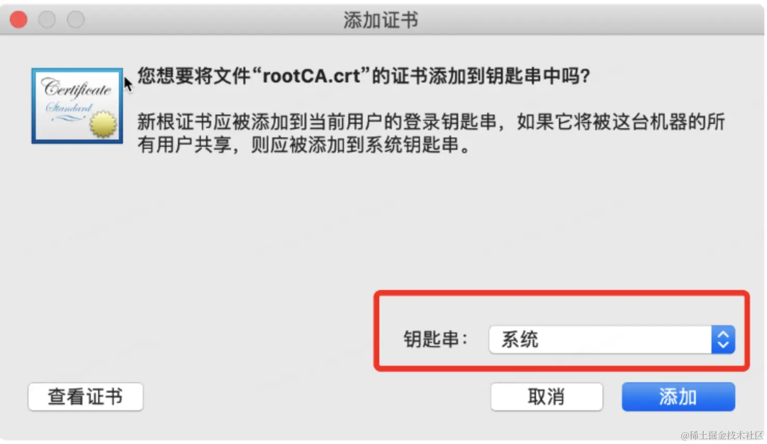Screen dimensions: 767x444
Task: Close the 添加证书 dialog with red button
Action: (19, 20)
